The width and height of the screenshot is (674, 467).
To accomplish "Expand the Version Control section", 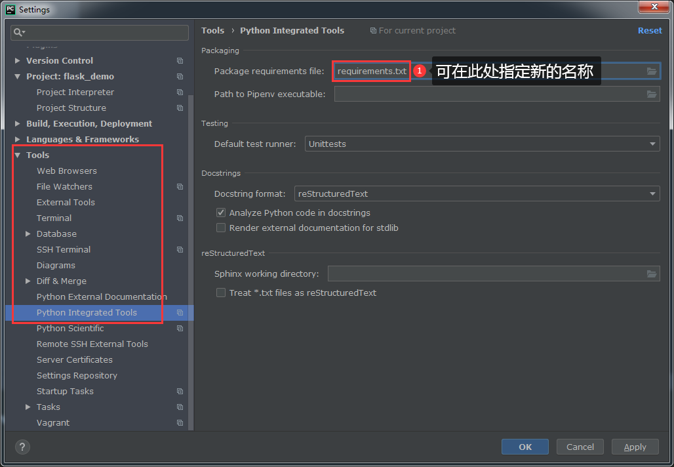I will pos(17,60).
